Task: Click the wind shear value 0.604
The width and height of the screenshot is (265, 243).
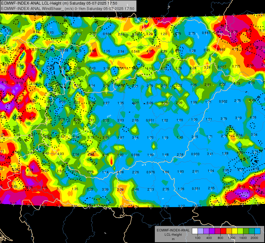Action: click(107, 34)
